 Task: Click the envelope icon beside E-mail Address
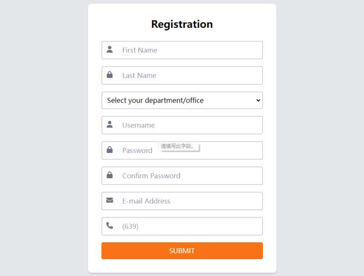click(x=110, y=200)
